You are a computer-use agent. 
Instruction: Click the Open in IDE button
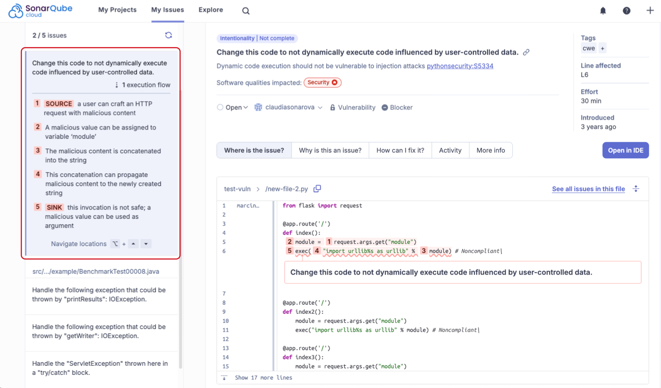[625, 150]
